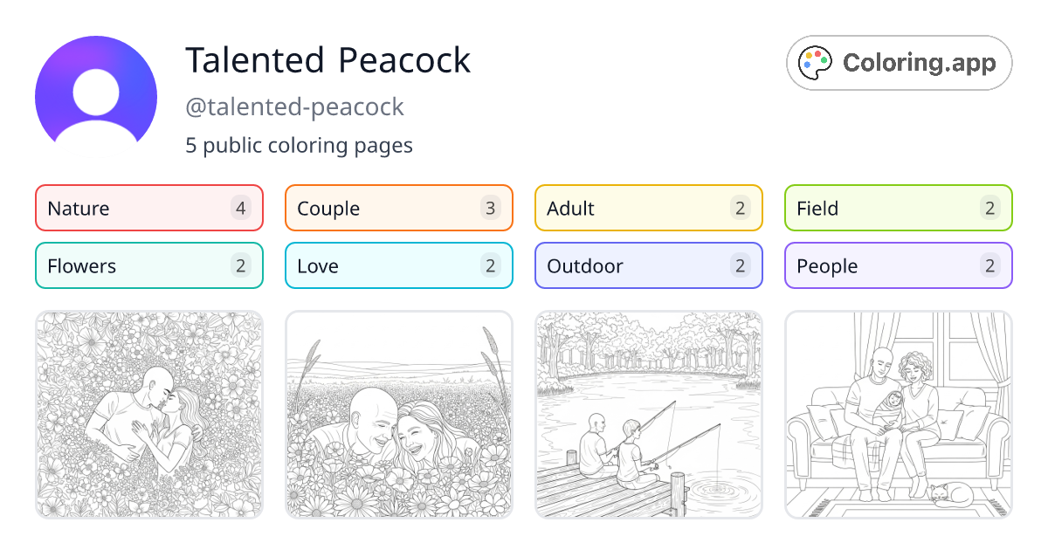This screenshot has height=550, width=1048.
Task: Click the number badge on Flowers tag
Action: tap(240, 265)
